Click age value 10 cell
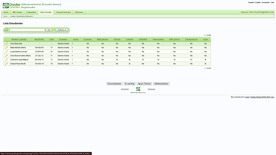The image size is (276, 155). click(x=52, y=64)
